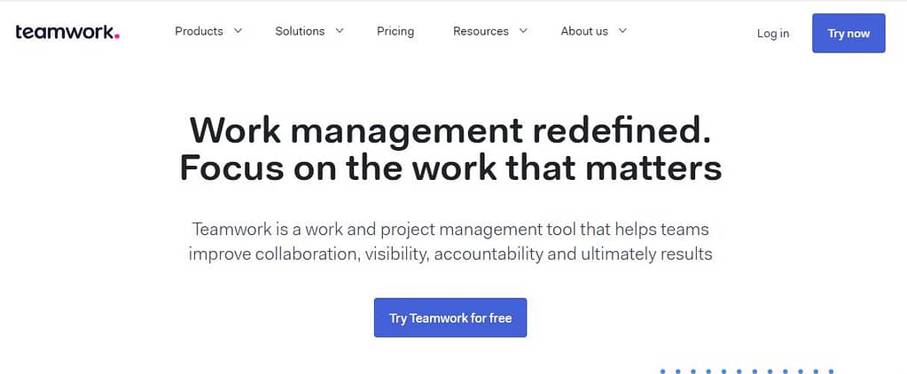
Task: Click Try Teamwork for free button
Action: click(450, 317)
